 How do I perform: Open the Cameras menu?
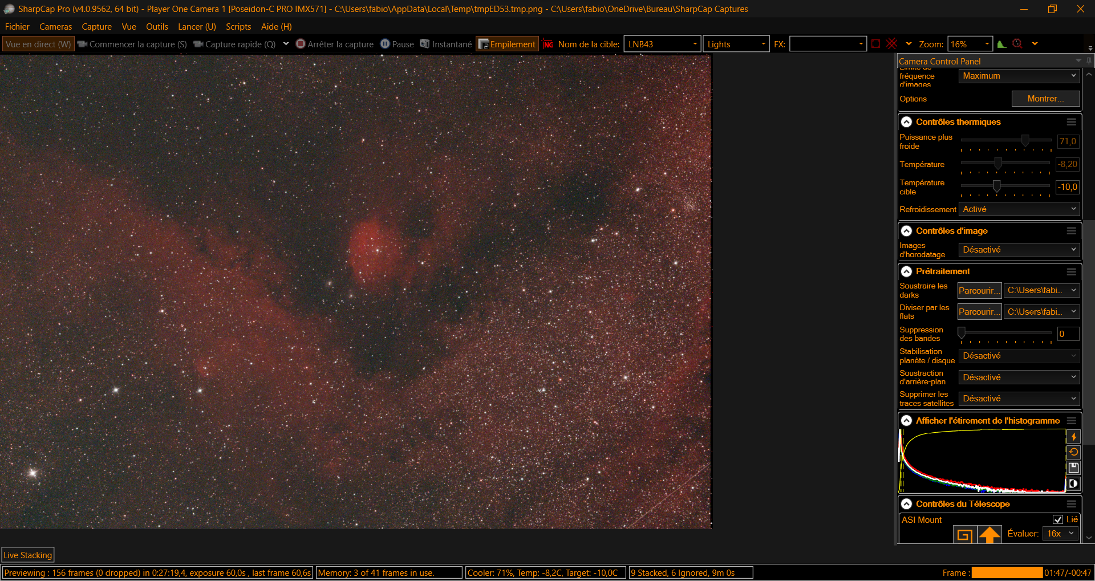tap(55, 27)
